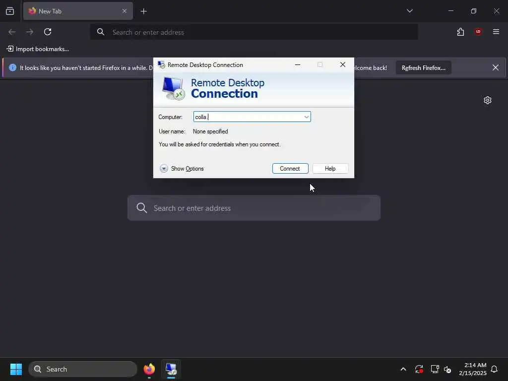Go forward in Firefox

tap(30, 32)
